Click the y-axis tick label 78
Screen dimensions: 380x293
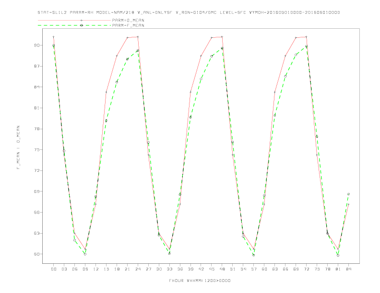click(37, 129)
